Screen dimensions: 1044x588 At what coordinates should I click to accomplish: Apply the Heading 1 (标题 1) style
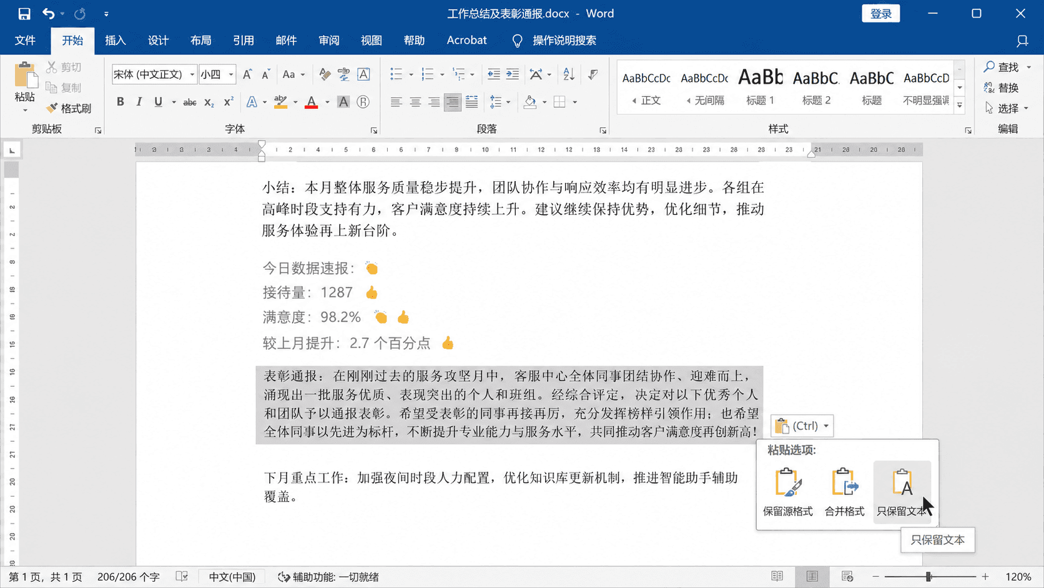point(761,87)
